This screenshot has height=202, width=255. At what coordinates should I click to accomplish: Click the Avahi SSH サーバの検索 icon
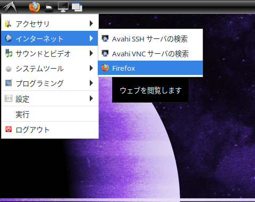pos(105,38)
